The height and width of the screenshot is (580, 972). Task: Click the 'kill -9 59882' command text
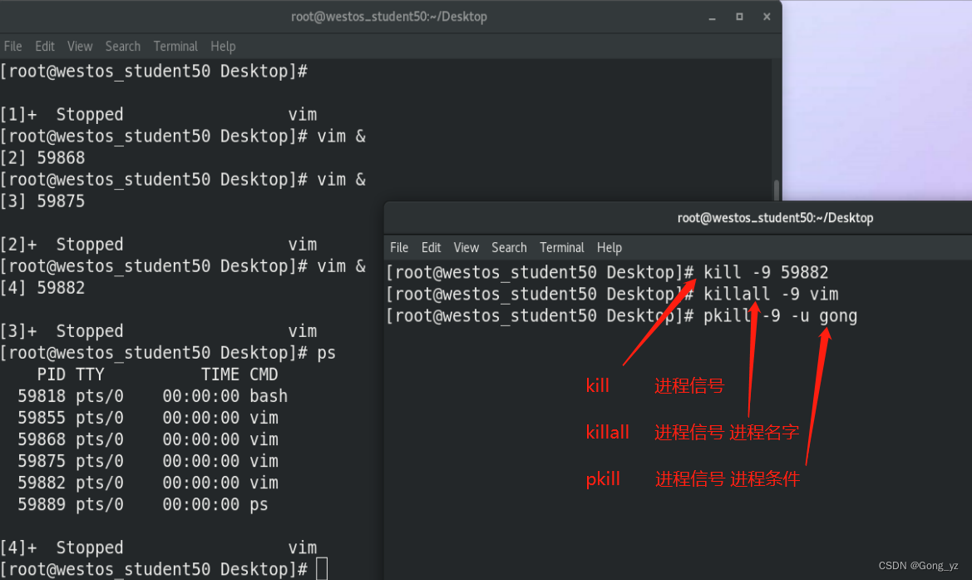(x=766, y=272)
